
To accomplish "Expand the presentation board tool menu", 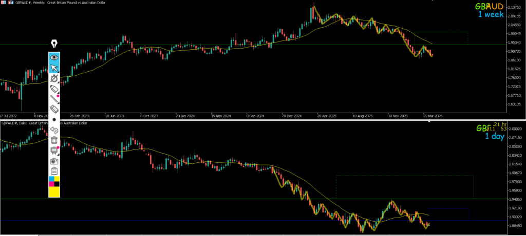I will [54, 151].
